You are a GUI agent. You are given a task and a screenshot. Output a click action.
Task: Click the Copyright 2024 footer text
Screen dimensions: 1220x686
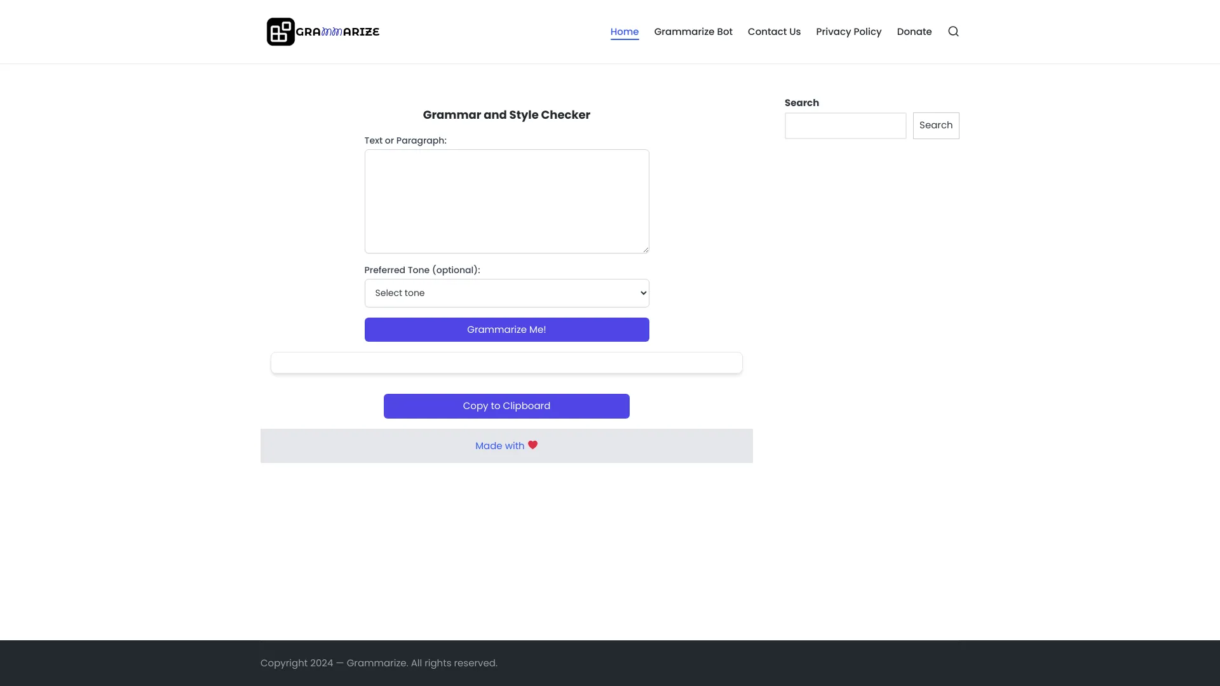pyautogui.click(x=379, y=663)
